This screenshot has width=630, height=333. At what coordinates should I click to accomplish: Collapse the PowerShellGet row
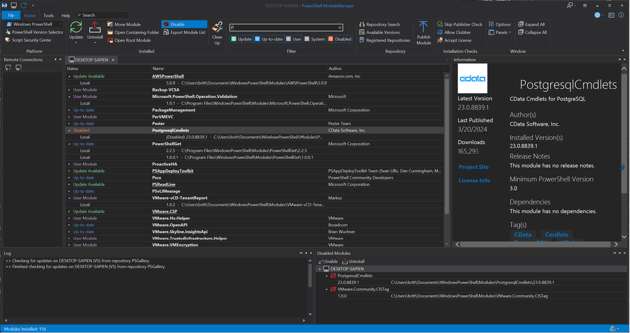(69, 144)
